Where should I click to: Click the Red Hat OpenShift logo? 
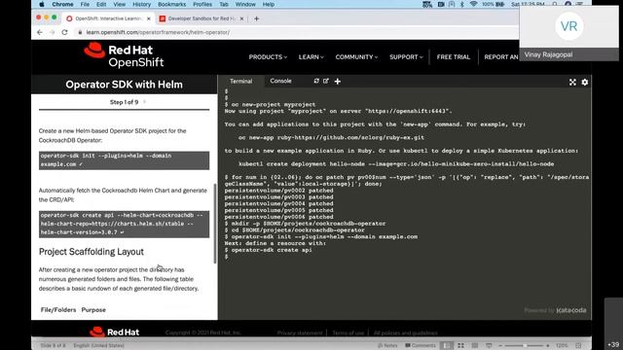click(124, 55)
